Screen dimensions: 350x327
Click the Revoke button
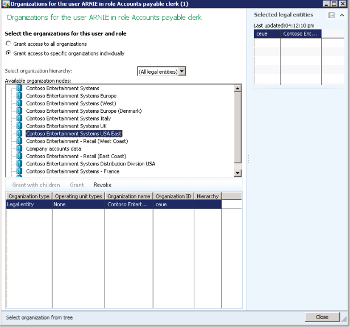[102, 185]
